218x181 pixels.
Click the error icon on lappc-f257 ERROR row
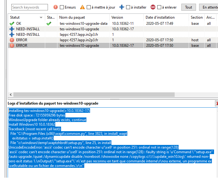click(x=12, y=40)
